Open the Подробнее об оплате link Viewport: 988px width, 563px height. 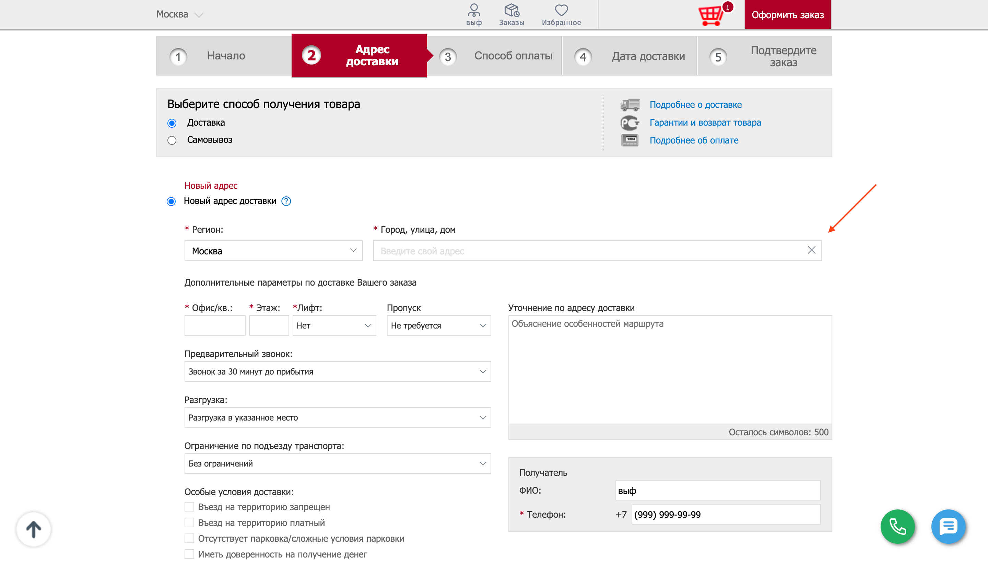[x=694, y=140]
